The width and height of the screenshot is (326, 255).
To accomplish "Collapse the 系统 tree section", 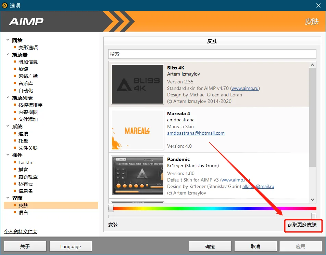I will point(8,126).
